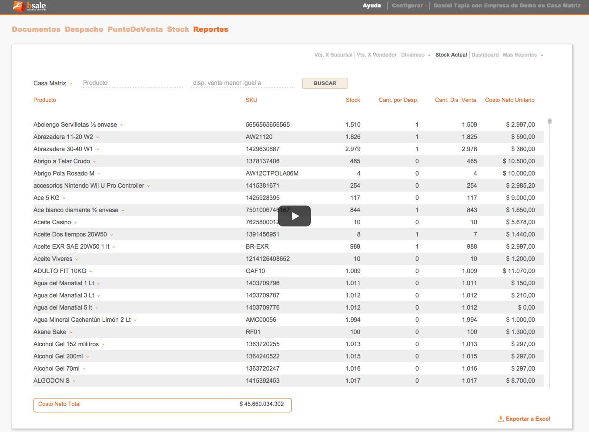Image resolution: width=589 pixels, height=432 pixels.
Task: Go to the PuntoDeVenta section
Action: pyautogui.click(x=135, y=29)
